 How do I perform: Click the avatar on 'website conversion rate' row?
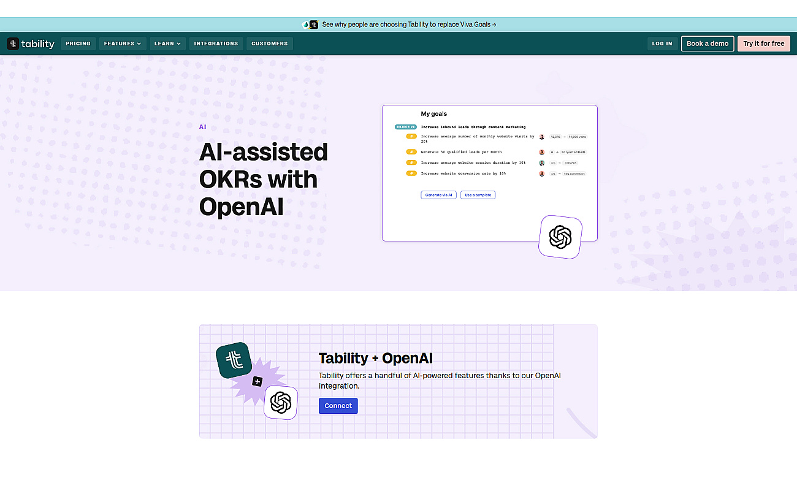[x=542, y=173]
